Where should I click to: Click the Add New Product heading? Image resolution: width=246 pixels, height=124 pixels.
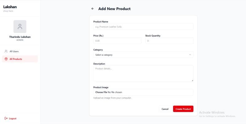coord(114,9)
